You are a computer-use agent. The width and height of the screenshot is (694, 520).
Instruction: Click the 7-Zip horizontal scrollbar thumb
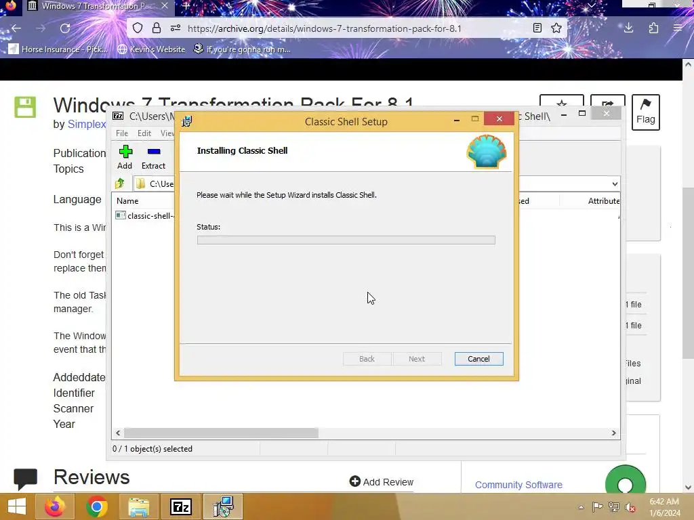point(221,433)
